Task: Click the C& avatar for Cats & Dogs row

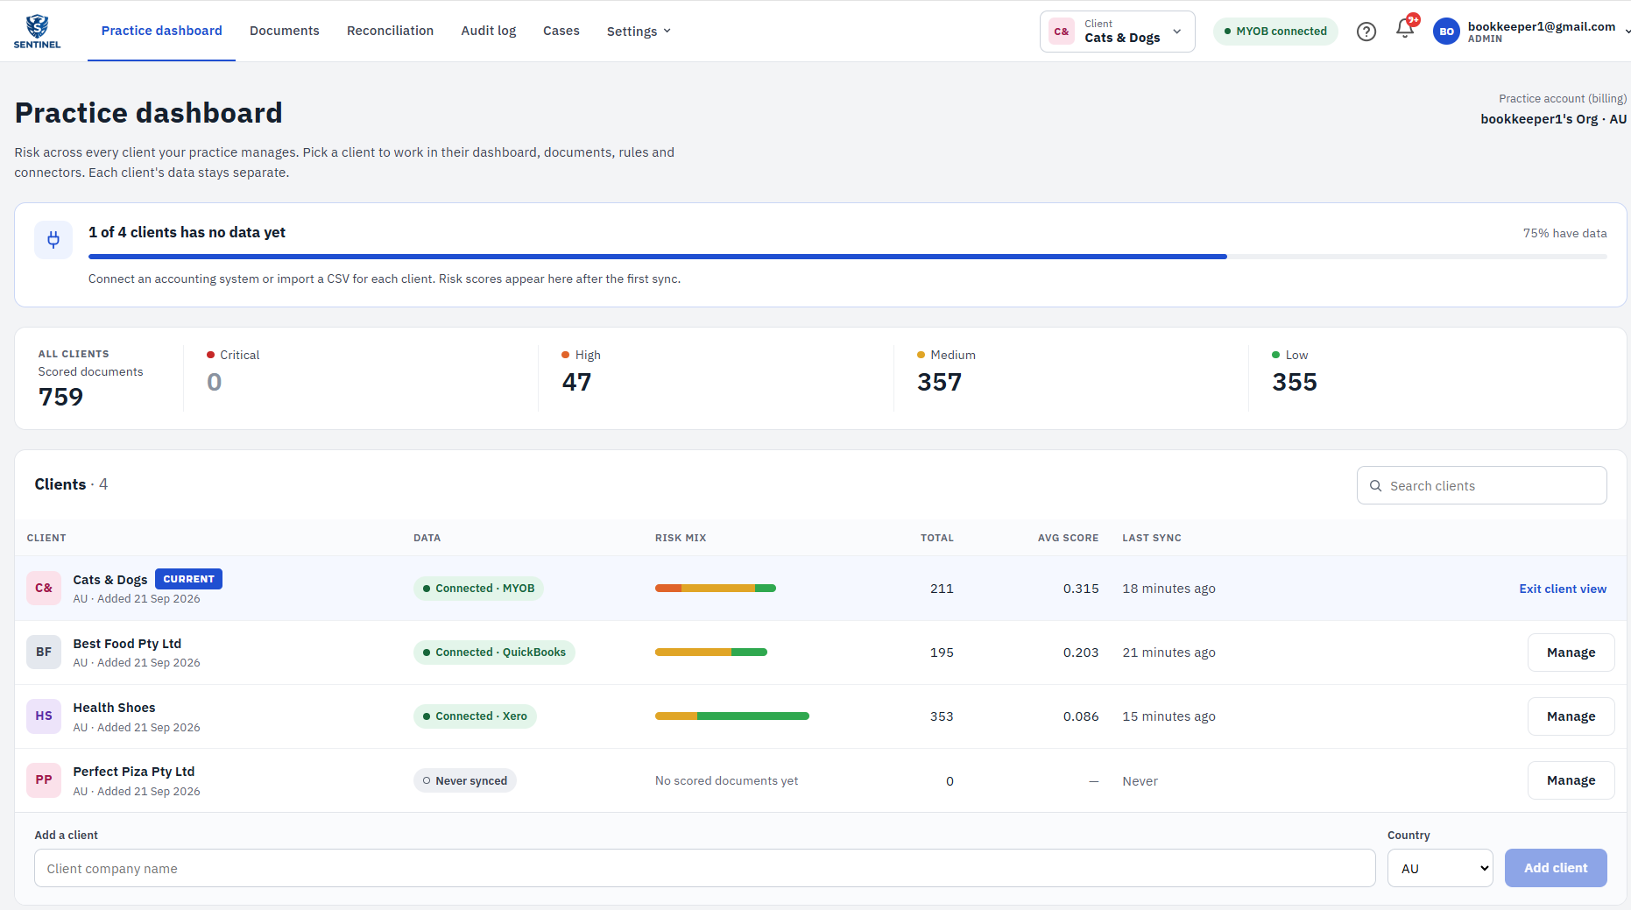Action: point(44,589)
